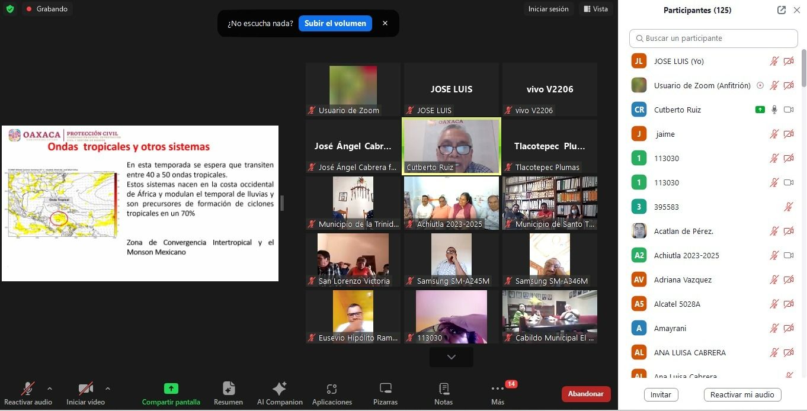Focus the Buscar un participante search field
This screenshot has width=807, height=411.
click(713, 38)
